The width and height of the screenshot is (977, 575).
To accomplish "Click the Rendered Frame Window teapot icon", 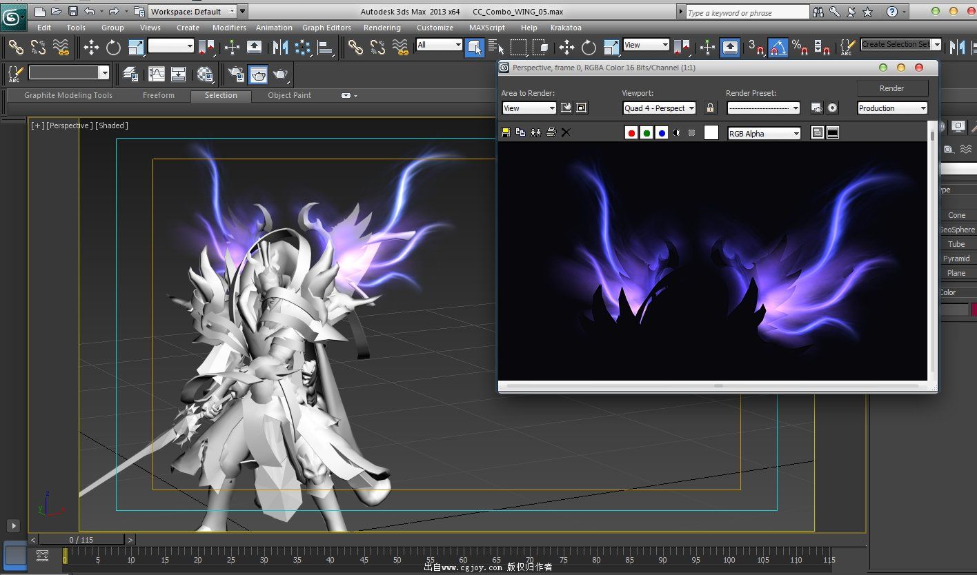I will click(258, 73).
